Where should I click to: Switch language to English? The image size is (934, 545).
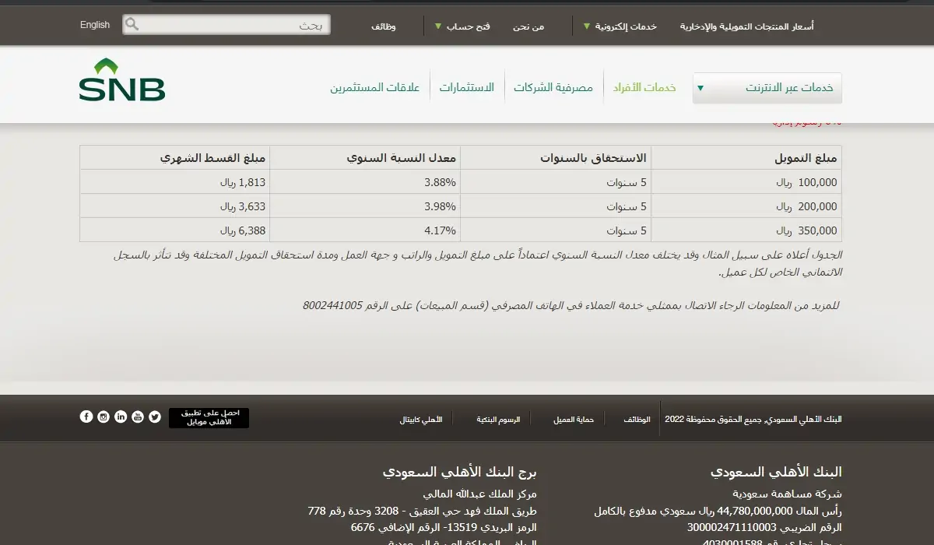click(x=95, y=25)
